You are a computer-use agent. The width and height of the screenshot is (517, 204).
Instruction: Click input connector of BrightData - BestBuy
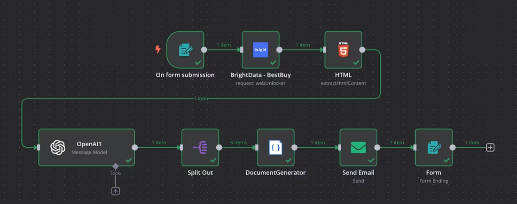point(242,50)
